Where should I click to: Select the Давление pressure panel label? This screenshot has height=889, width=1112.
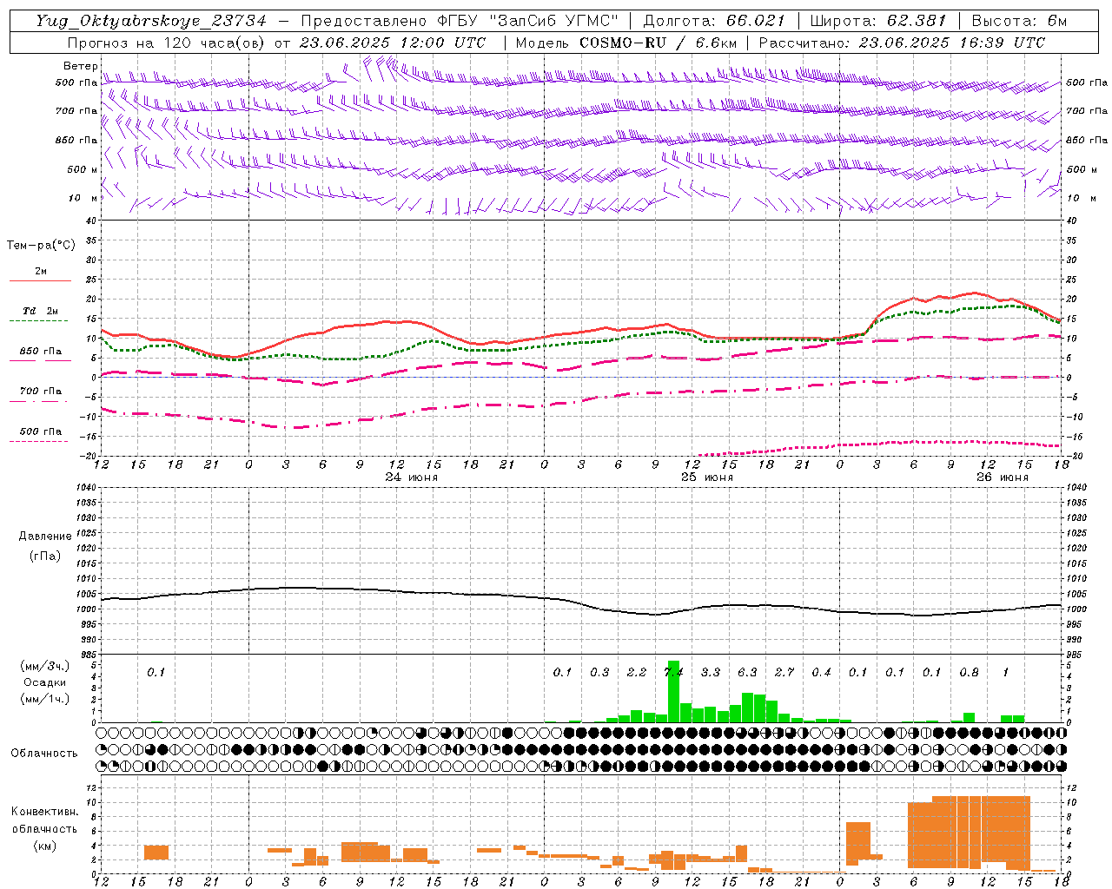click(x=45, y=537)
